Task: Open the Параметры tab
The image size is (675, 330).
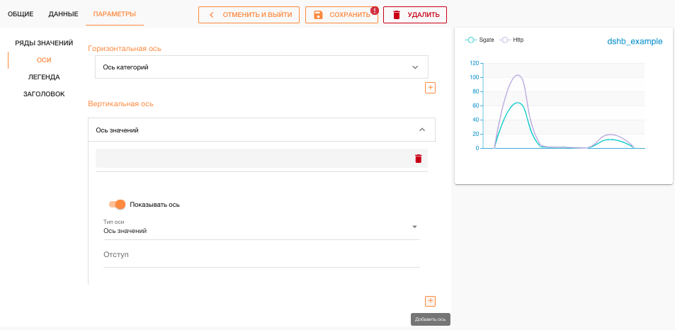Action: pos(114,14)
